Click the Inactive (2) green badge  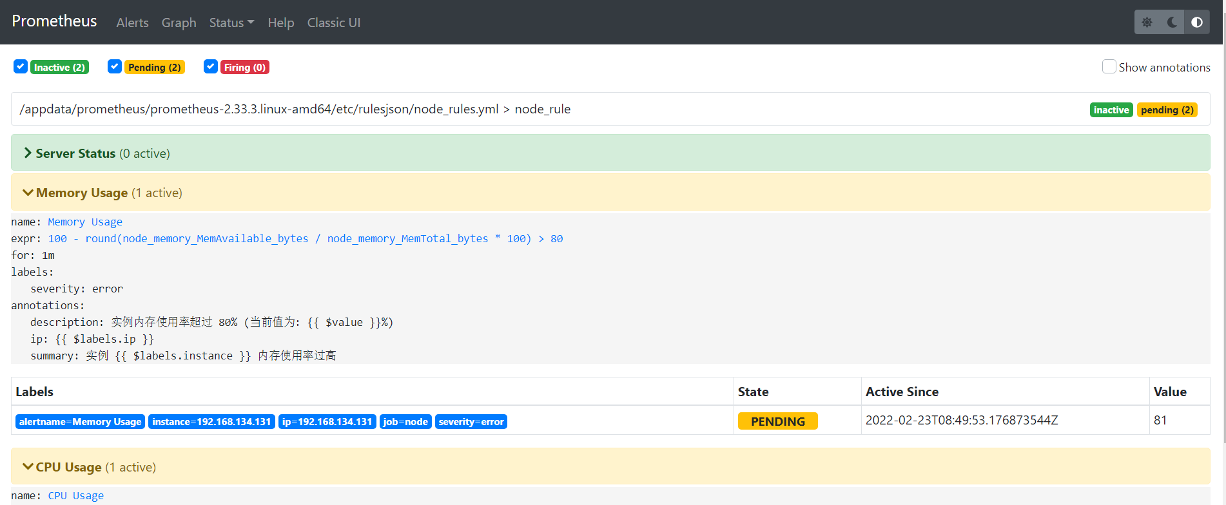coord(59,67)
